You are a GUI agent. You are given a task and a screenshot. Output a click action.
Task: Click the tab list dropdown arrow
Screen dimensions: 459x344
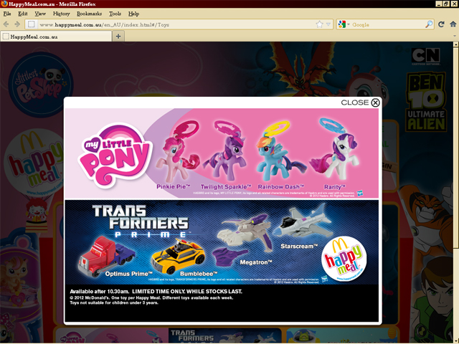(x=455, y=37)
